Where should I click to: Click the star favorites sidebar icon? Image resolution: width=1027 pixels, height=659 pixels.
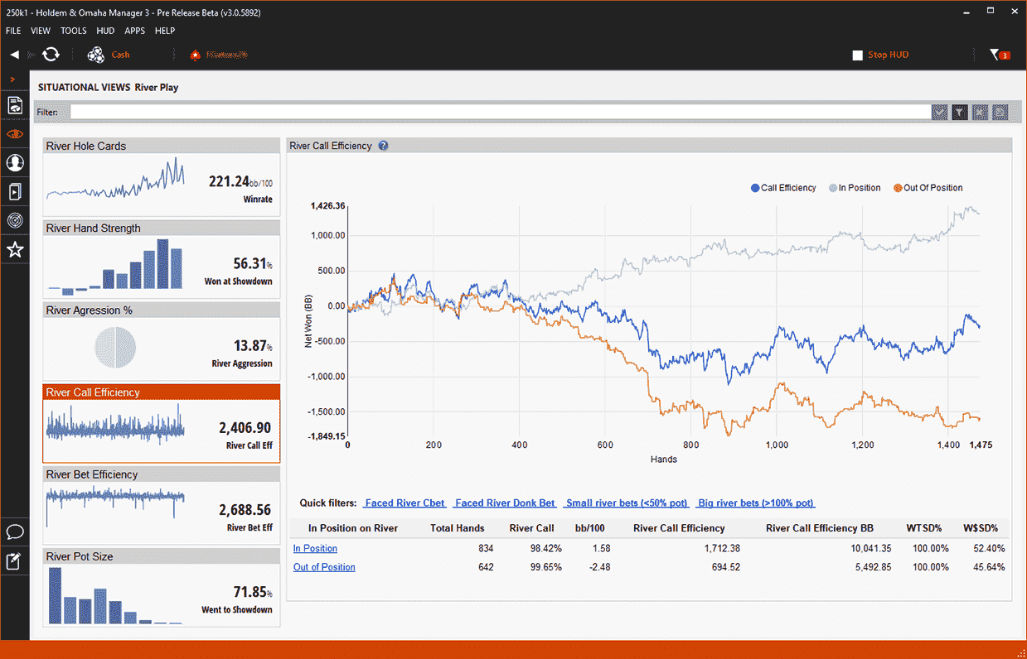click(x=14, y=249)
